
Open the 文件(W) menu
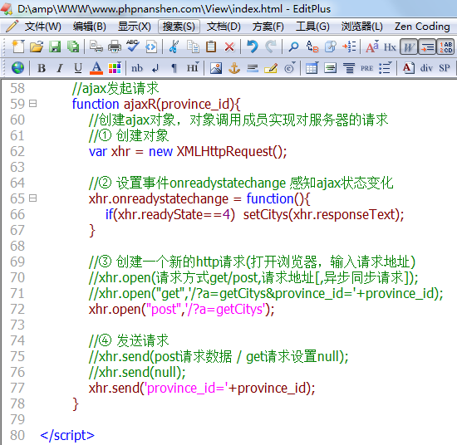[x=43, y=27]
